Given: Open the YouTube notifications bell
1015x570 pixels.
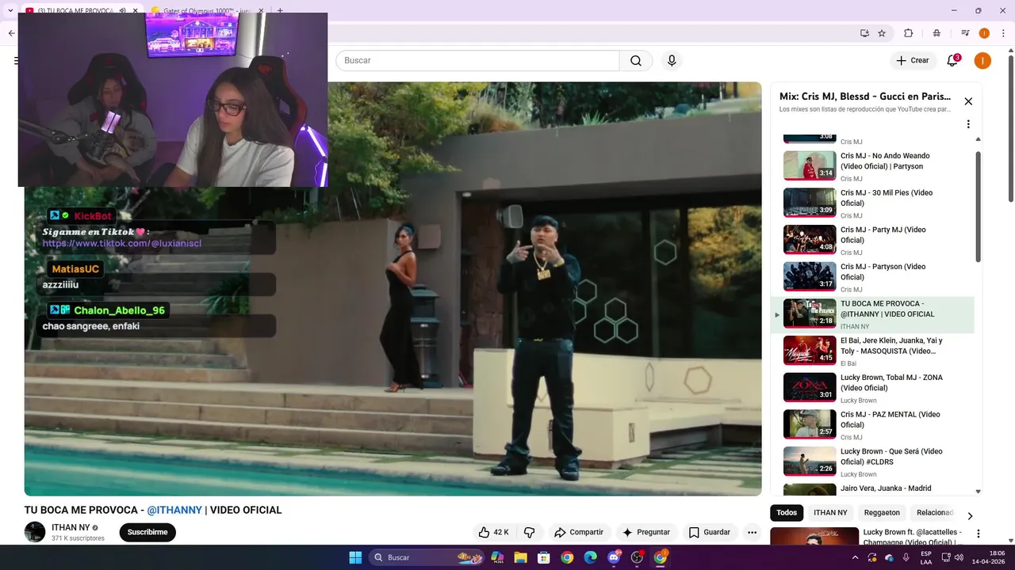Looking at the screenshot, I should point(952,60).
